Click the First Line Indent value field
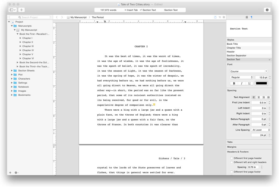Screen dimensions: 279x187 259,103
